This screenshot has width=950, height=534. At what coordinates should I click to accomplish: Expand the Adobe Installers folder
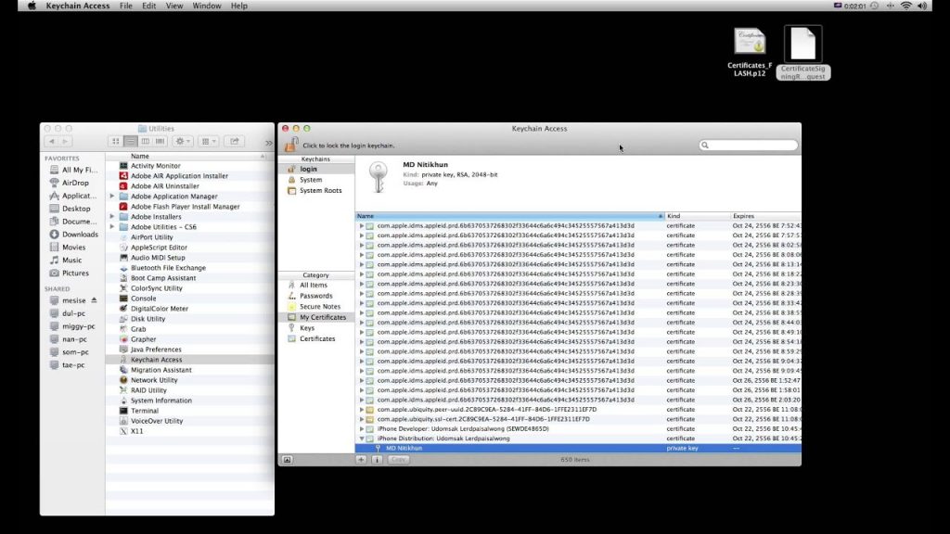pos(112,217)
